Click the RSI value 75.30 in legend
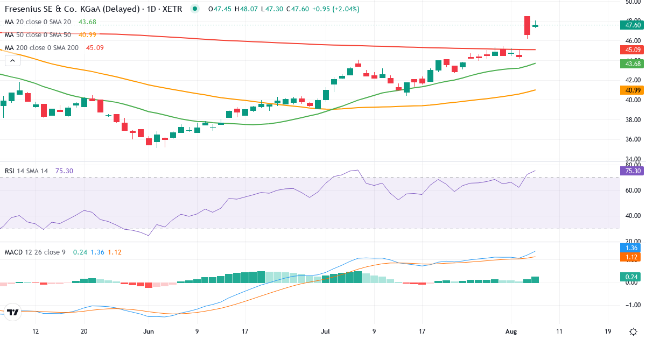This screenshot has width=646, height=339. pyautogui.click(x=64, y=171)
